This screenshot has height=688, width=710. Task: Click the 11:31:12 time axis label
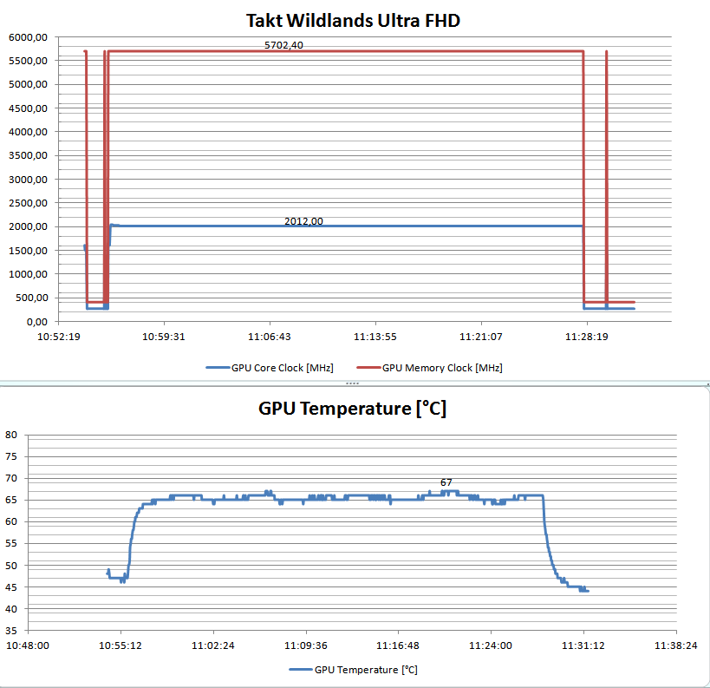click(583, 645)
